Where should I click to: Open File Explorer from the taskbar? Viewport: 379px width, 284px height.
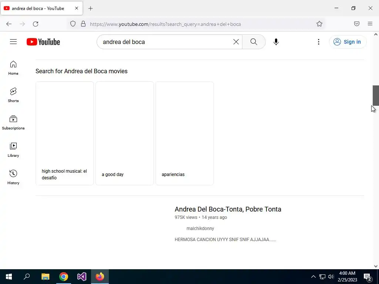(45, 277)
